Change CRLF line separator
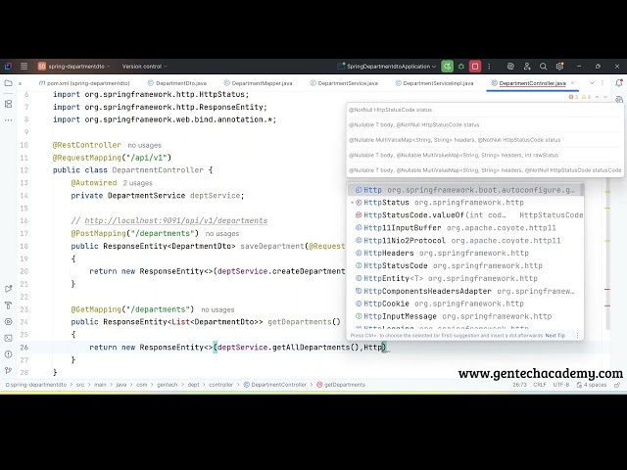This screenshot has width=627, height=470. [540, 385]
